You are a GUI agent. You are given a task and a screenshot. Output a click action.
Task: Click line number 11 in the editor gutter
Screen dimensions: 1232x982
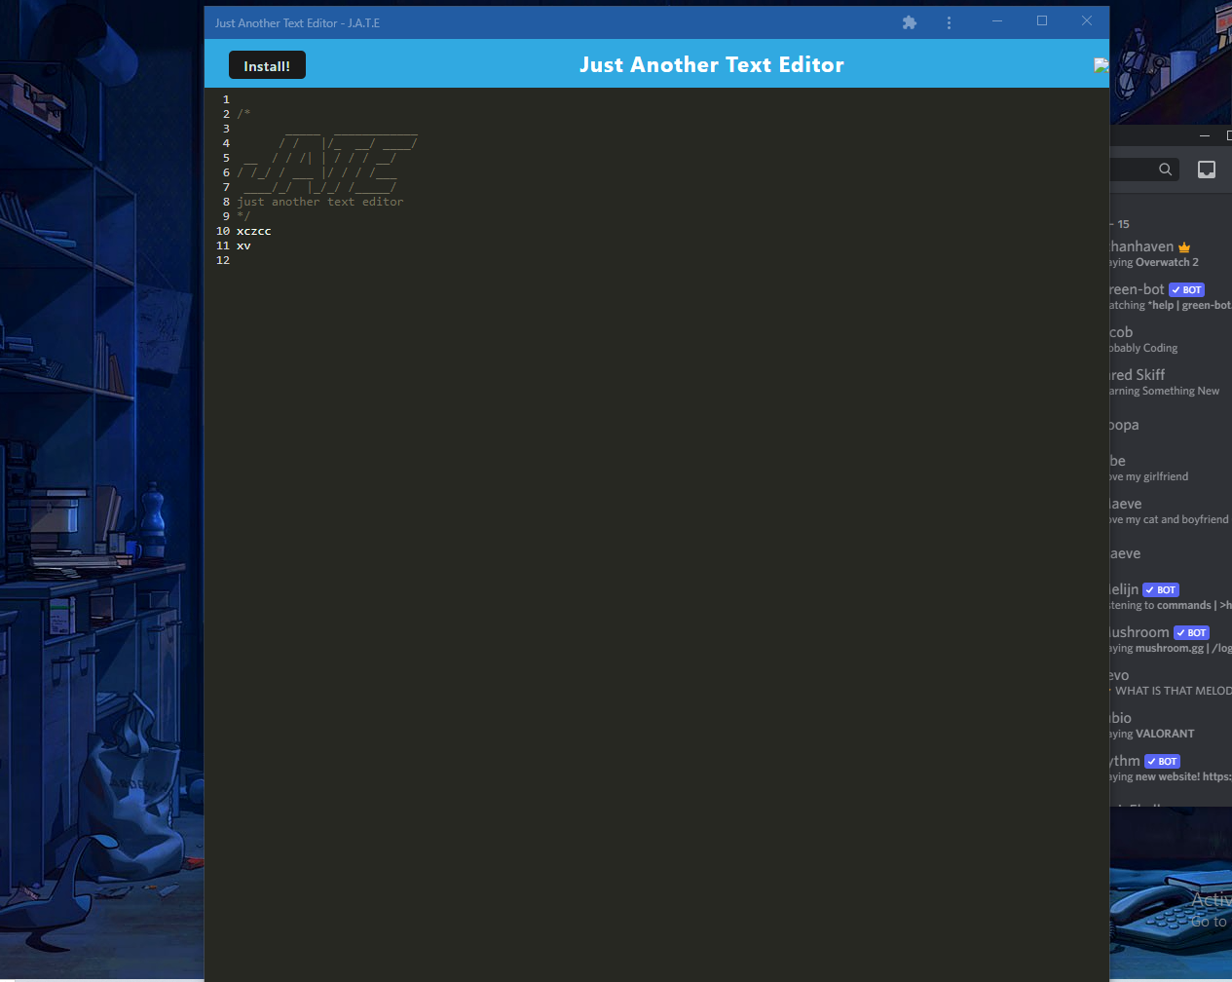point(222,245)
